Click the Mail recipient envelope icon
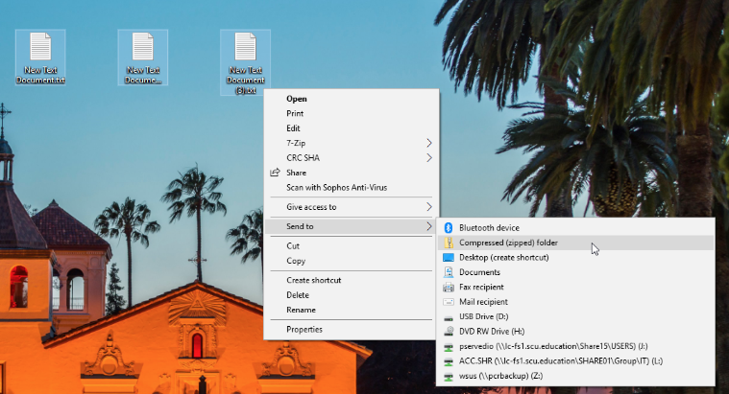This screenshot has height=394, width=729. 449,302
